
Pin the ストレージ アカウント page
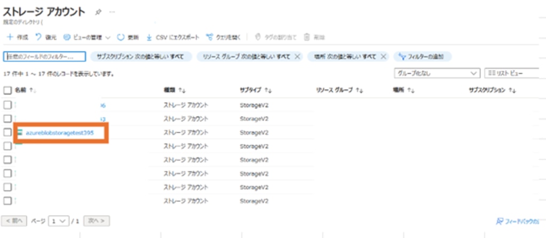(98, 12)
